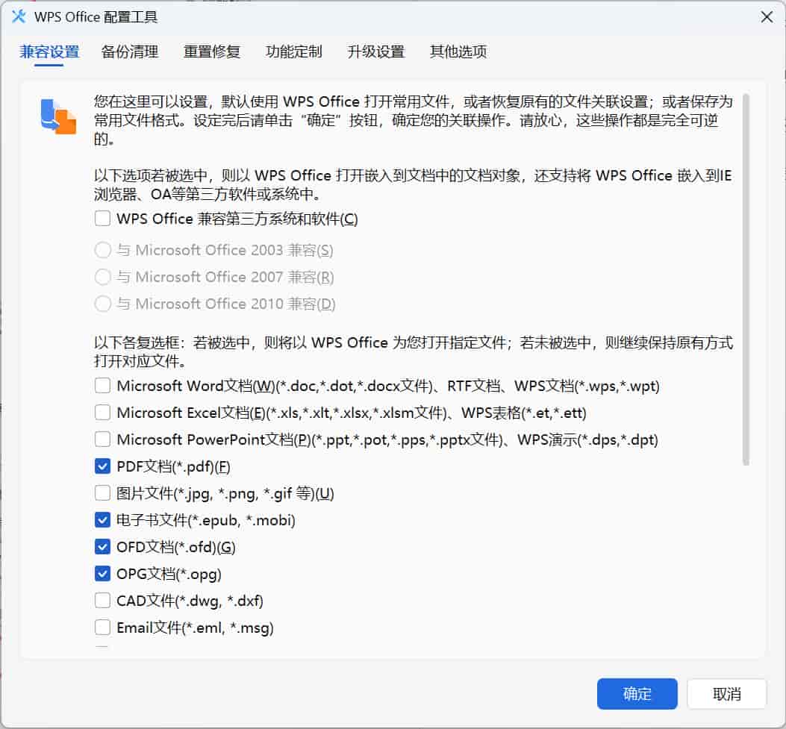The height and width of the screenshot is (729, 786).
Task: Open the 重置修复 tab
Action: pyautogui.click(x=211, y=51)
